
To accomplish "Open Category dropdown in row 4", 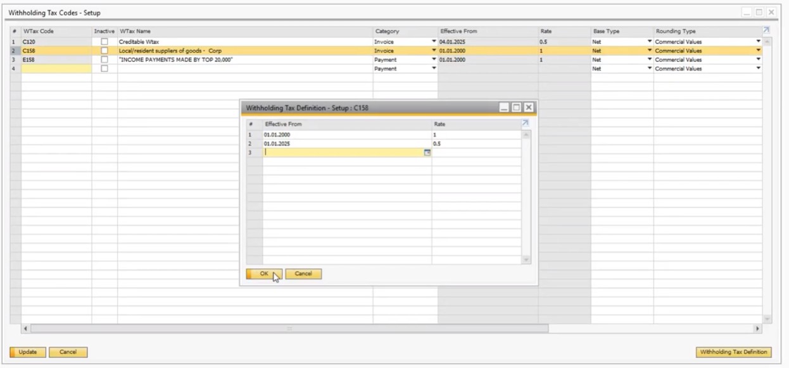I will point(434,68).
